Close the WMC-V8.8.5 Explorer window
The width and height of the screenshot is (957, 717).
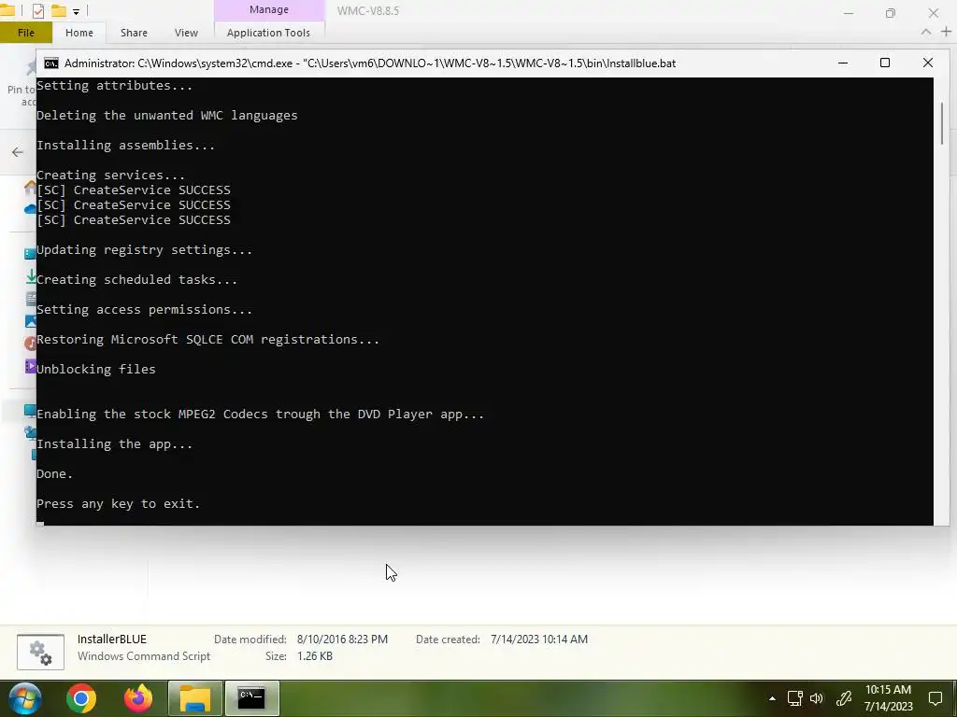(x=934, y=12)
